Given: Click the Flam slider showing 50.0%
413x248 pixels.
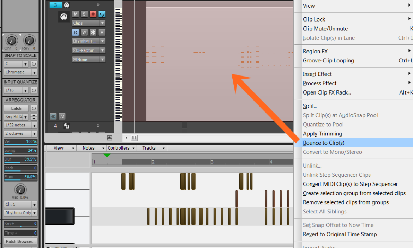Looking at the screenshot, I should pyautogui.click(x=20, y=177).
